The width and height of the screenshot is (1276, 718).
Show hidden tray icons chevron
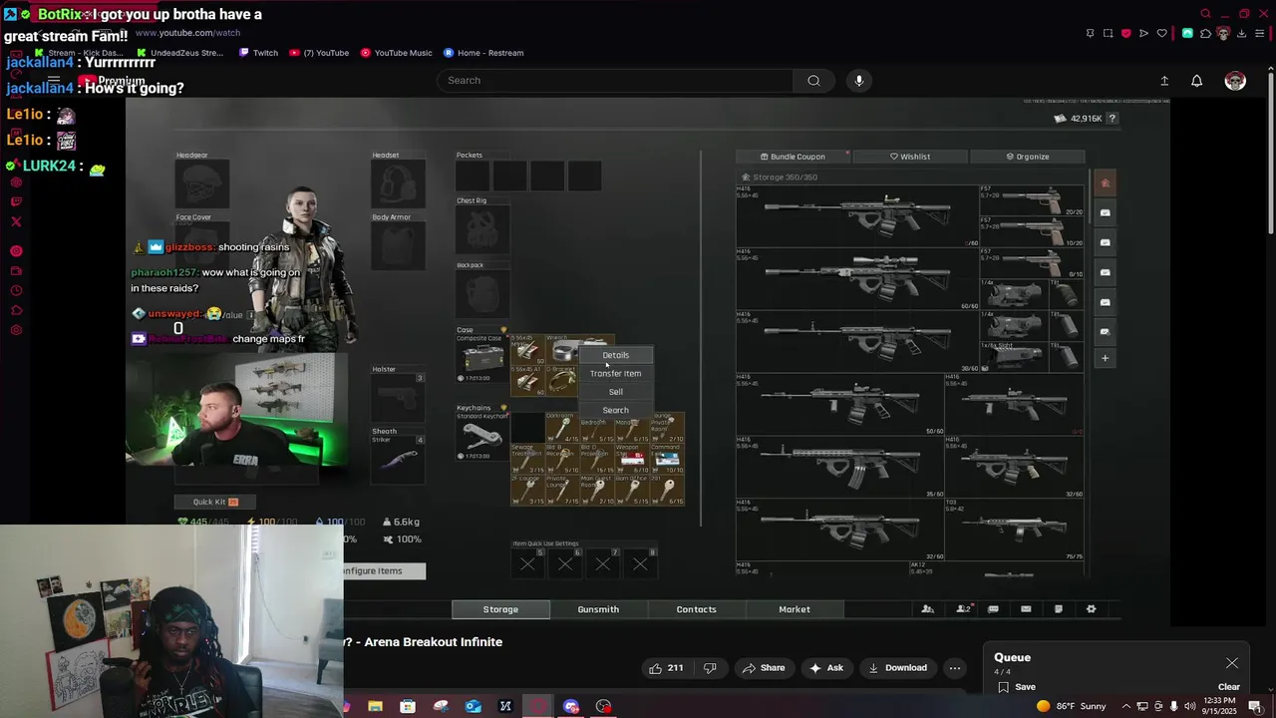pos(1126,706)
